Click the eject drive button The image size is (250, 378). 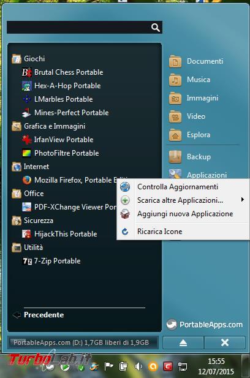tap(183, 342)
